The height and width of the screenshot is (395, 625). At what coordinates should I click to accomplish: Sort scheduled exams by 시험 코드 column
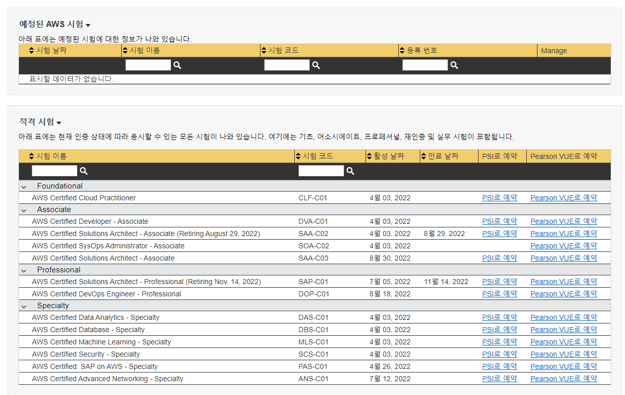280,51
